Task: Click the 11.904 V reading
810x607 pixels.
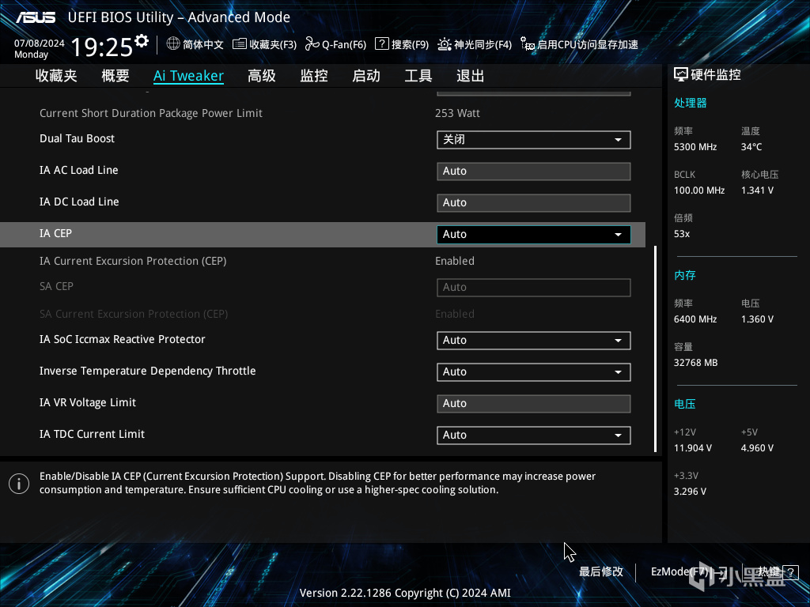Action: point(692,448)
